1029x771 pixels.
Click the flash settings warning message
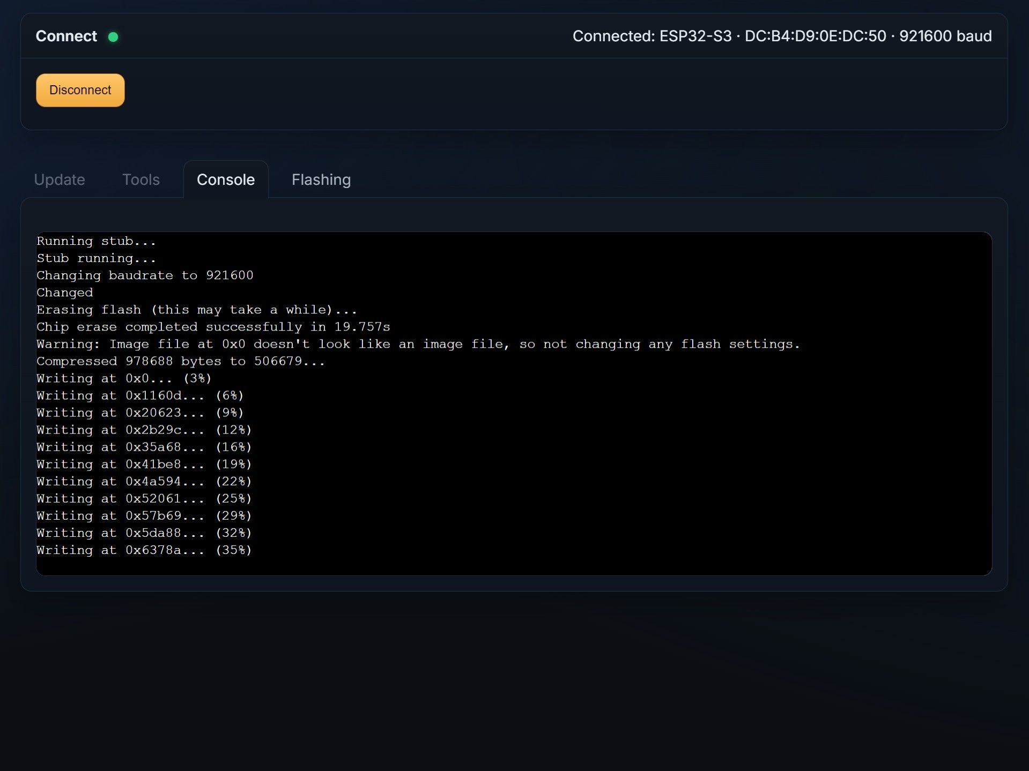tap(418, 343)
